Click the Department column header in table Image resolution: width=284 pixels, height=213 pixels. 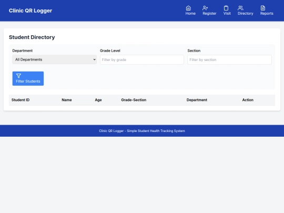point(197,100)
